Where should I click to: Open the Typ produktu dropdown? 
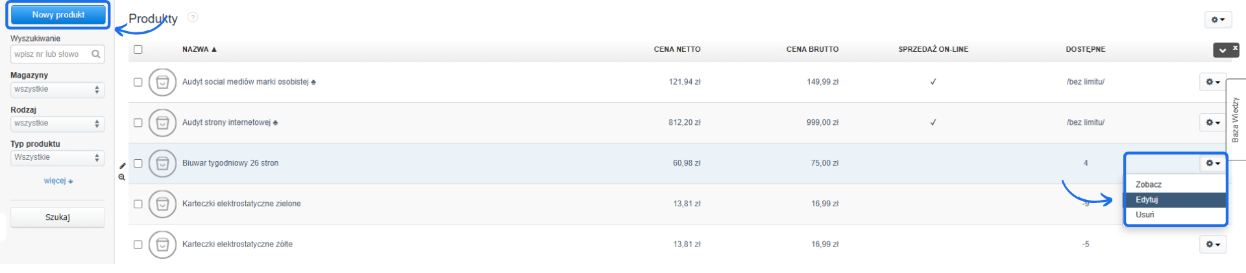pos(57,158)
